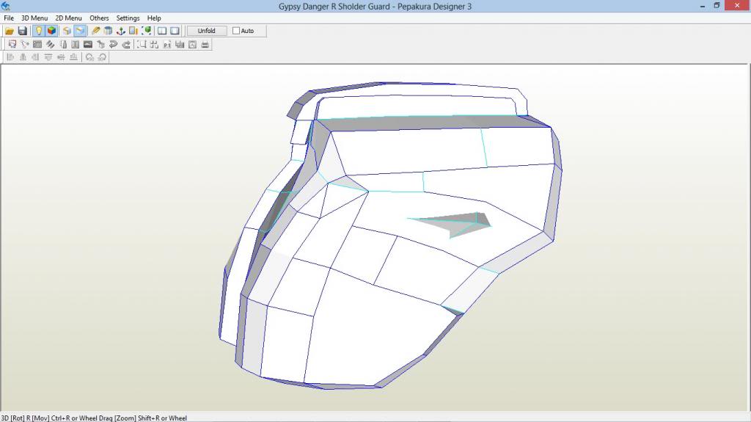
Task: Expand the 2D Menu
Action: coord(68,18)
